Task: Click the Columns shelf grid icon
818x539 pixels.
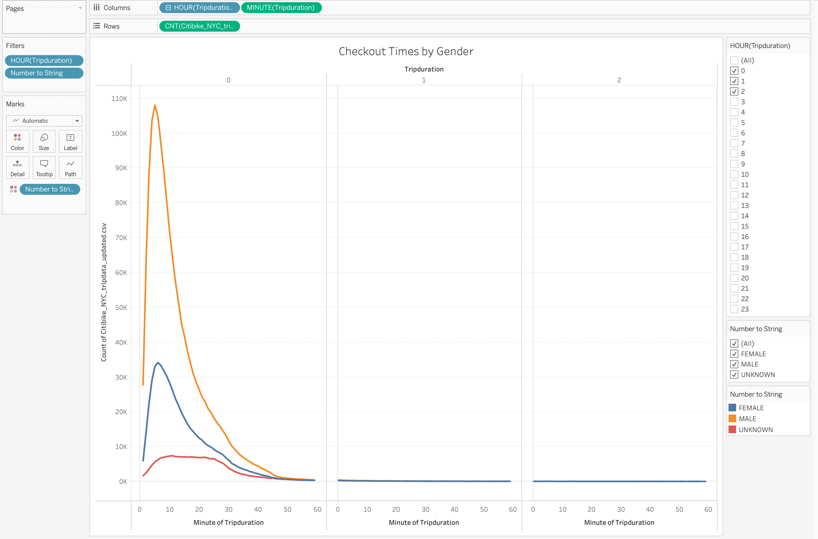Action: 96,7
